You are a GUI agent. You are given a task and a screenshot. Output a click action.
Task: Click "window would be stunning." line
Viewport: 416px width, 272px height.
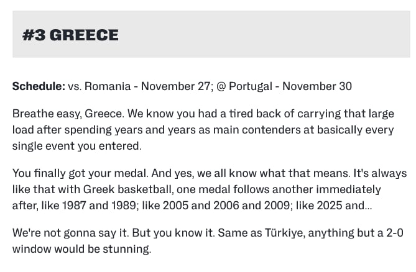coord(81,248)
